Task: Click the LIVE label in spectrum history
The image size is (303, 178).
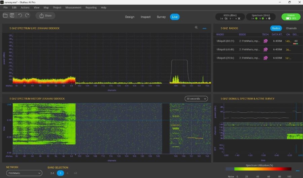Action: coord(9,104)
